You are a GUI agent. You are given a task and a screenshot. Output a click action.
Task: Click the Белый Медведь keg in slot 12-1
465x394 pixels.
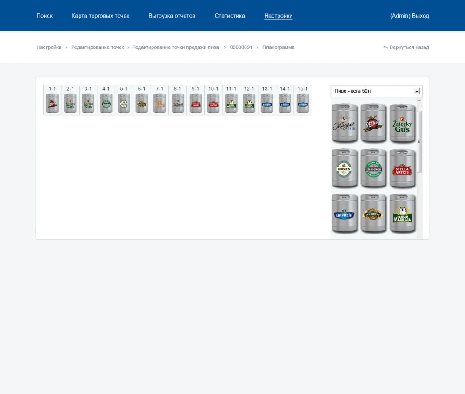click(x=249, y=103)
